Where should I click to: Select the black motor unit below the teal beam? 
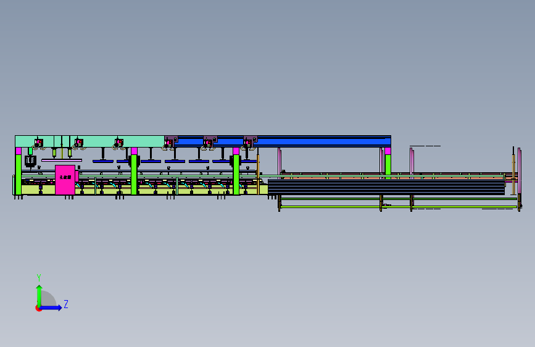pyautogui.click(x=31, y=161)
